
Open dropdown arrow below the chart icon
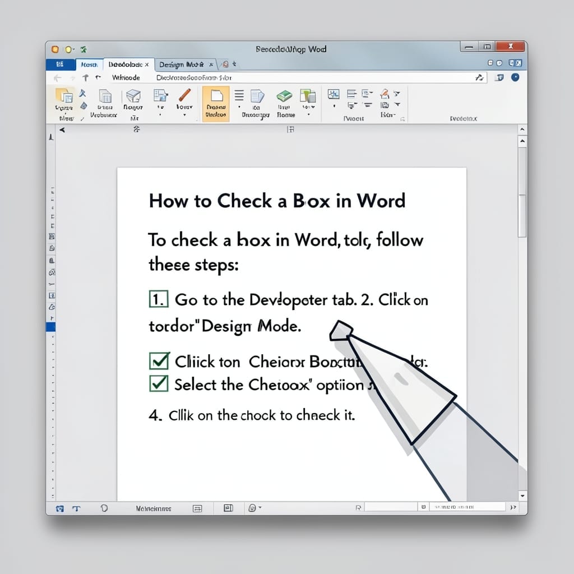(x=334, y=107)
